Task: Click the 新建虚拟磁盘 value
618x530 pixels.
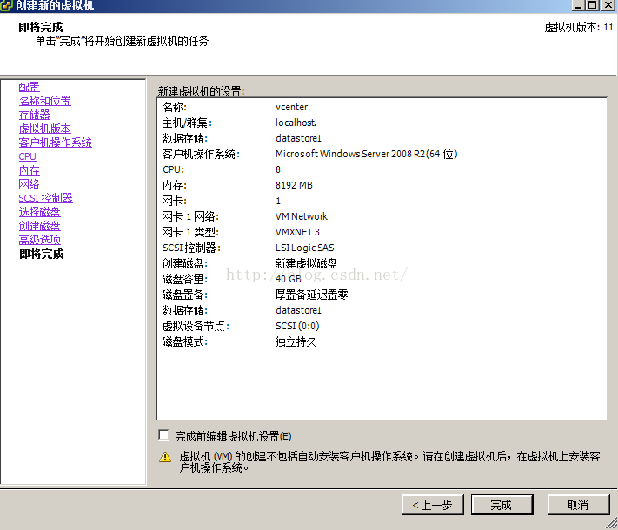Action: (x=306, y=263)
